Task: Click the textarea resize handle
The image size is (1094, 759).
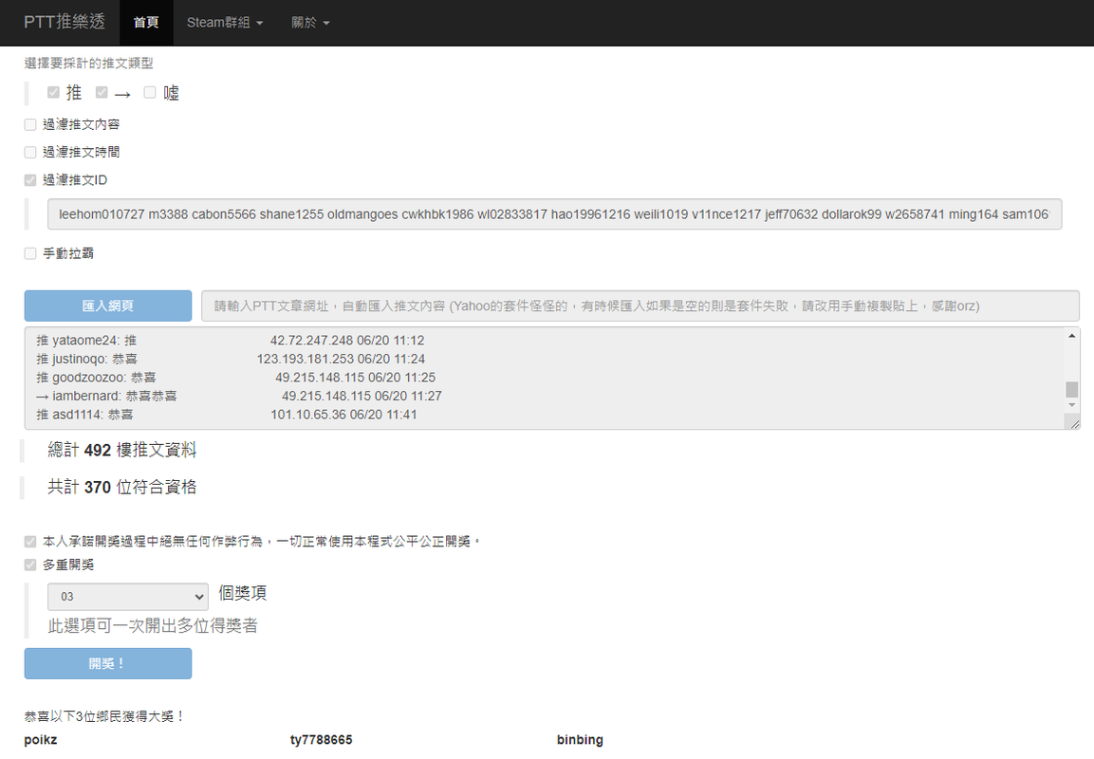Action: (1073, 422)
